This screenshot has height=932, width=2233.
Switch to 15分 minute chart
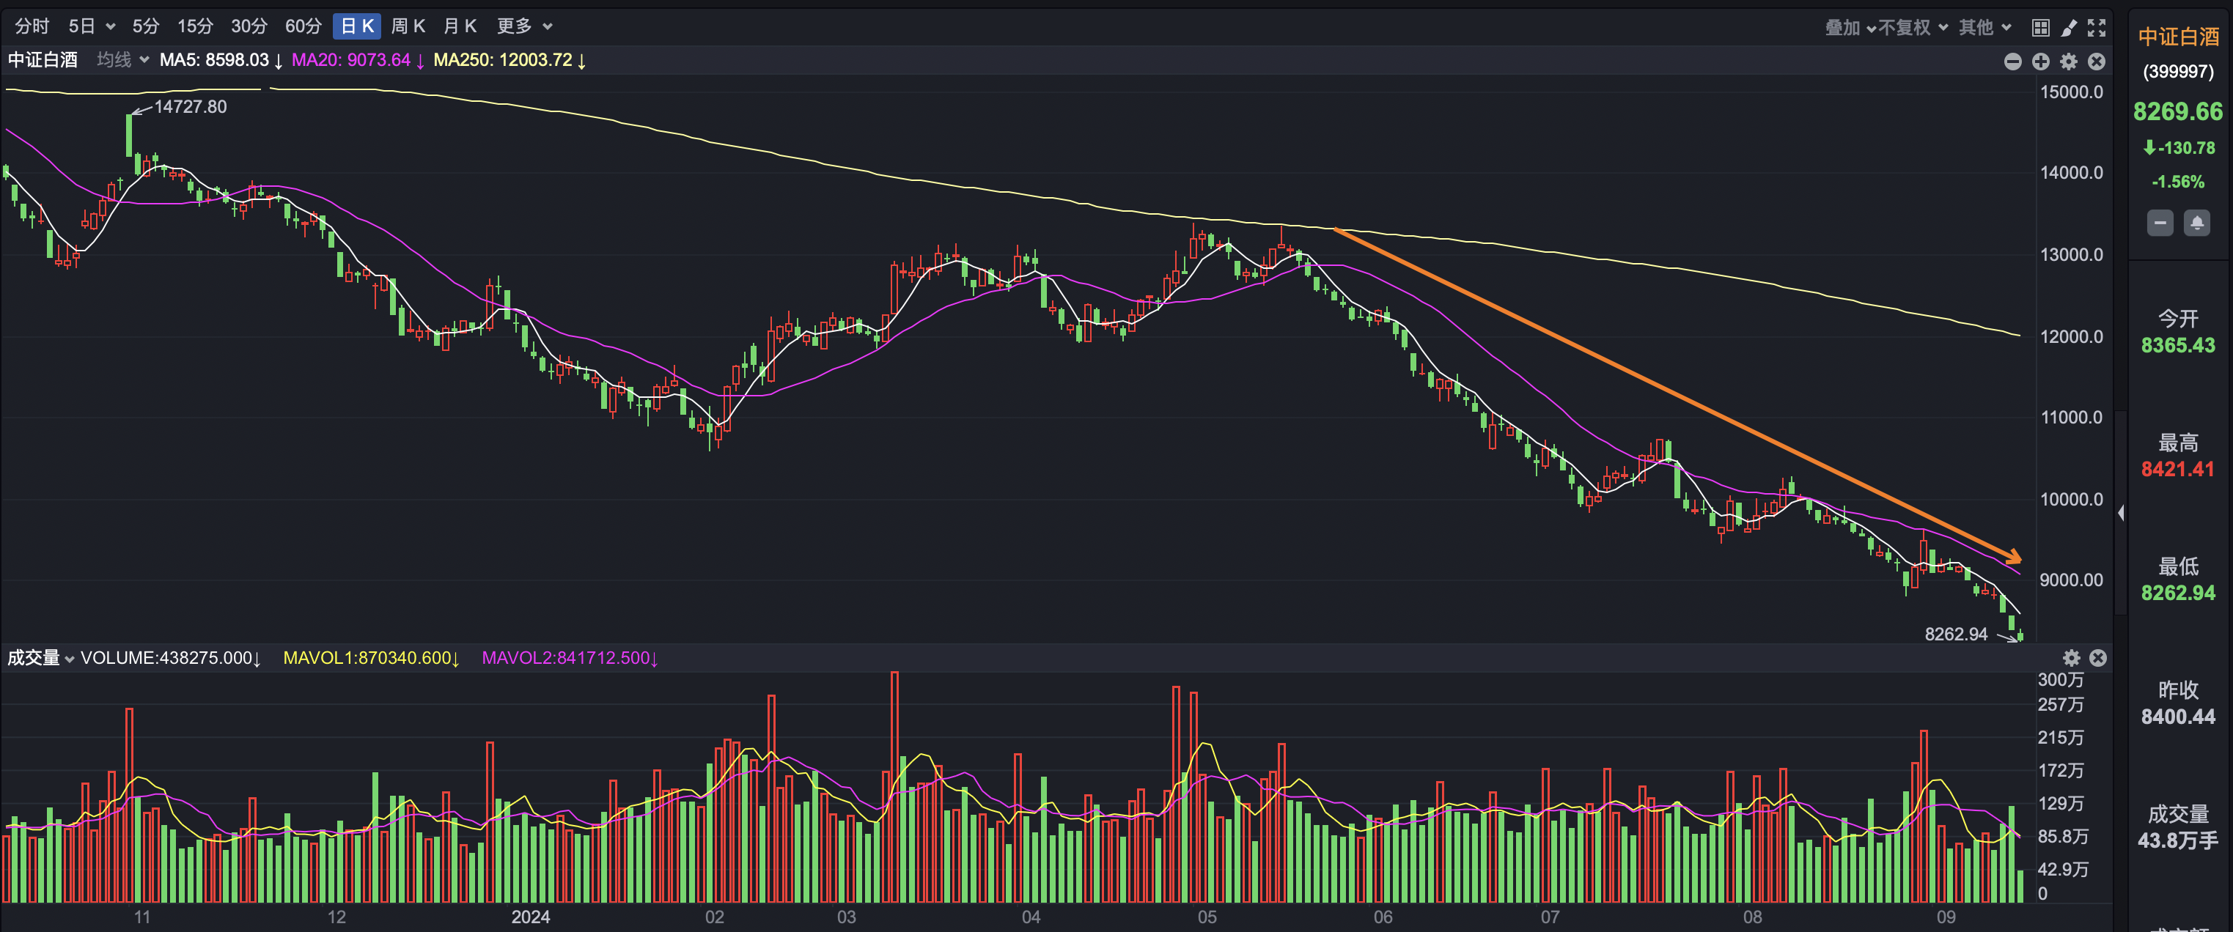195,26
